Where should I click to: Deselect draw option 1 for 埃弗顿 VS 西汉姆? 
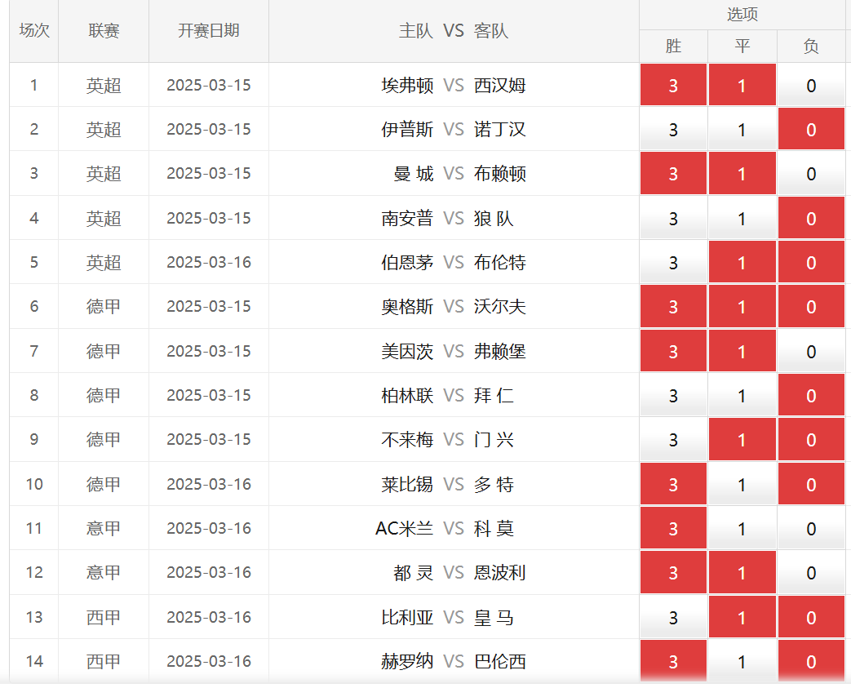pyautogui.click(x=742, y=85)
